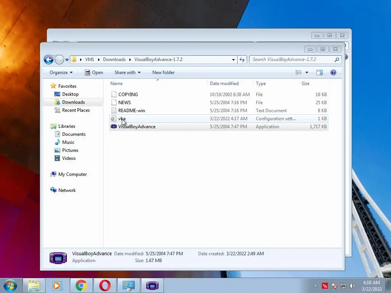
Task: Expand the arrow after Downloads in path
Action: click(130, 60)
